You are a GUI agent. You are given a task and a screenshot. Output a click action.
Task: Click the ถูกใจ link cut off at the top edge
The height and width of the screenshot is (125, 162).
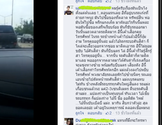pyautogui.click(x=80, y=1)
